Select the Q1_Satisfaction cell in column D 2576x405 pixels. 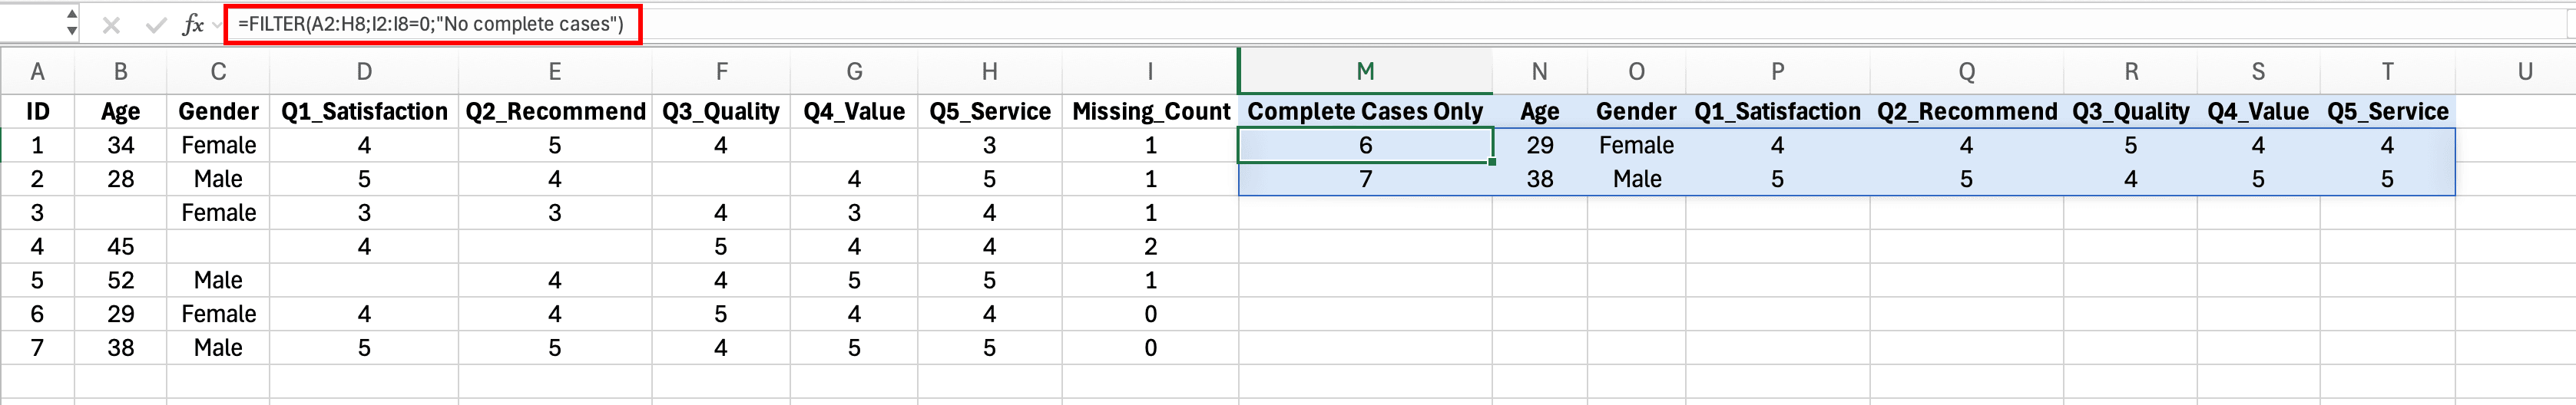364,112
